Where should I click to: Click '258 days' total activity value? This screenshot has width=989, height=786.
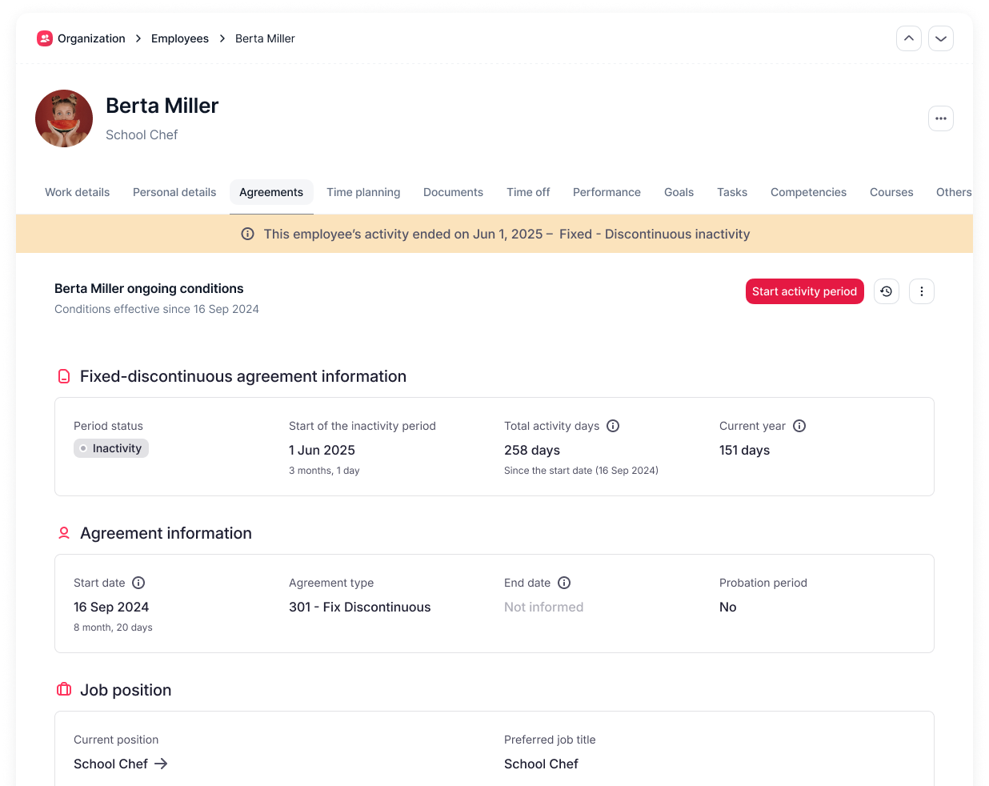coord(532,450)
